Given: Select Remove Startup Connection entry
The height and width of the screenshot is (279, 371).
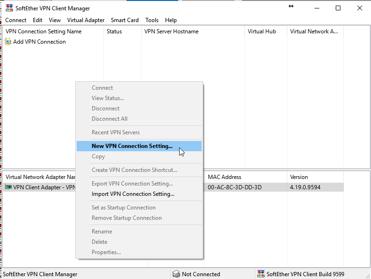Looking at the screenshot, I should click(x=139, y=218).
